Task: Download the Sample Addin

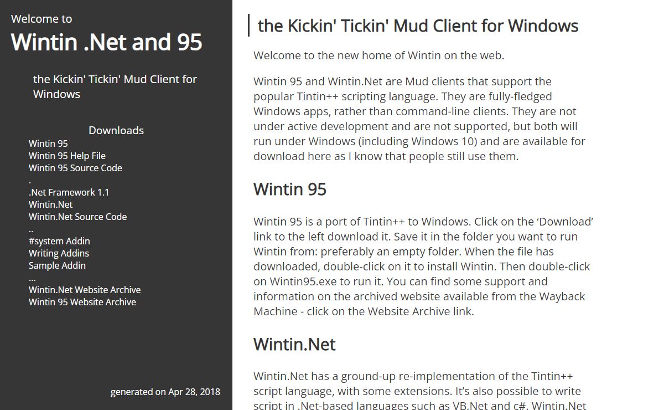Action: pos(57,265)
